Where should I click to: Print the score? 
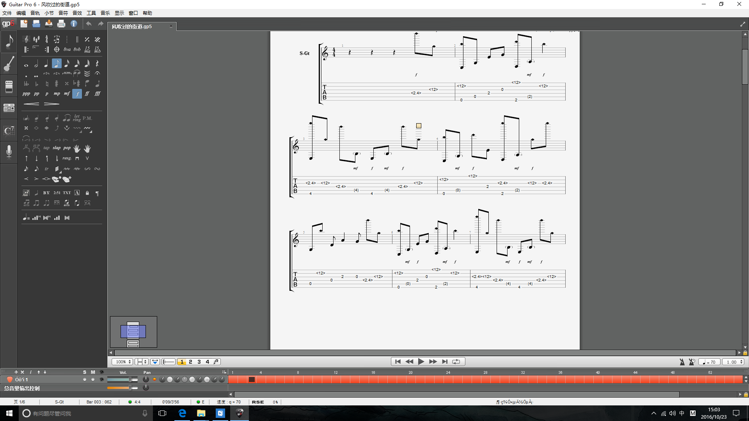61,24
